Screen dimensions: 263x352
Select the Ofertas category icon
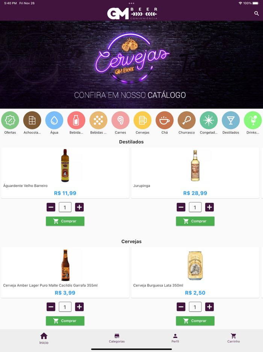pyautogui.click(x=10, y=120)
